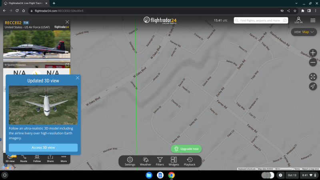The width and height of the screenshot is (320, 180).
Task: Open the Weather layer options
Action: 145,161
